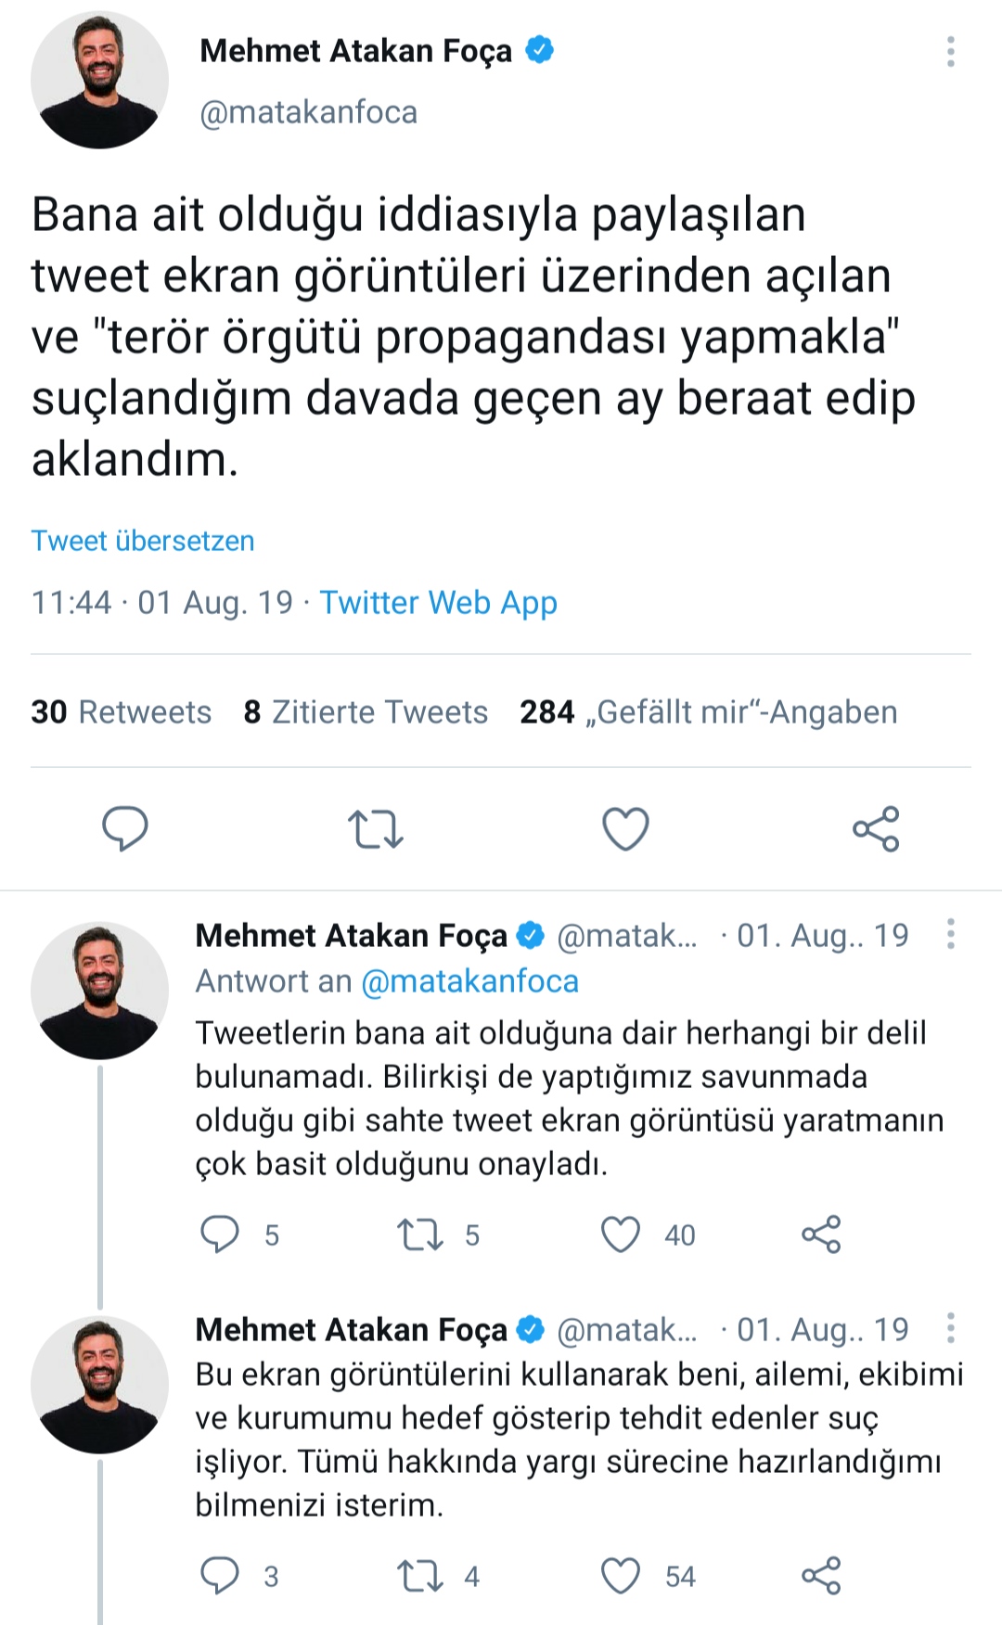View the 30 Retweets list
This screenshot has width=1002, height=1625.
point(121,712)
